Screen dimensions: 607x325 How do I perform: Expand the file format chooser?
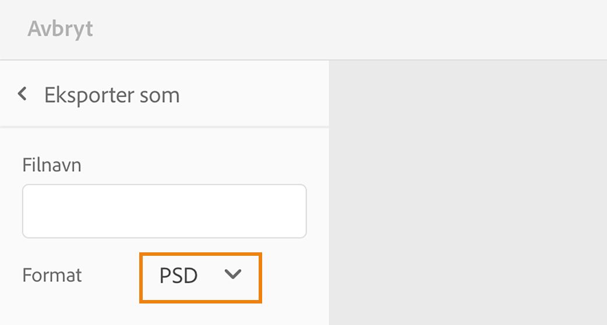coord(200,275)
